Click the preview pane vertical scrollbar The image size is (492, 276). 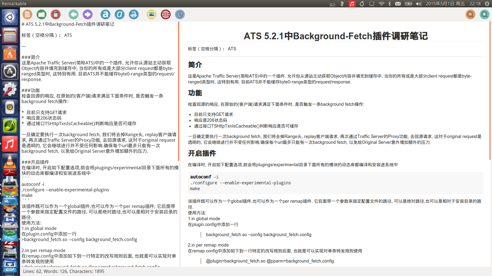pos(490,90)
